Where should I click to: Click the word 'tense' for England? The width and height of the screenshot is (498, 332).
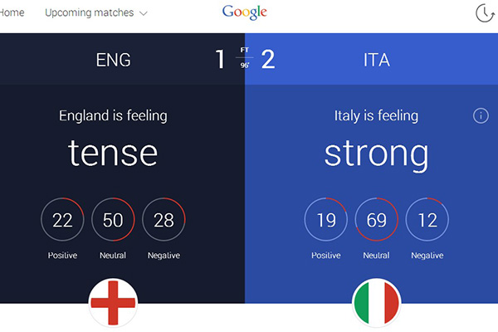[113, 153]
